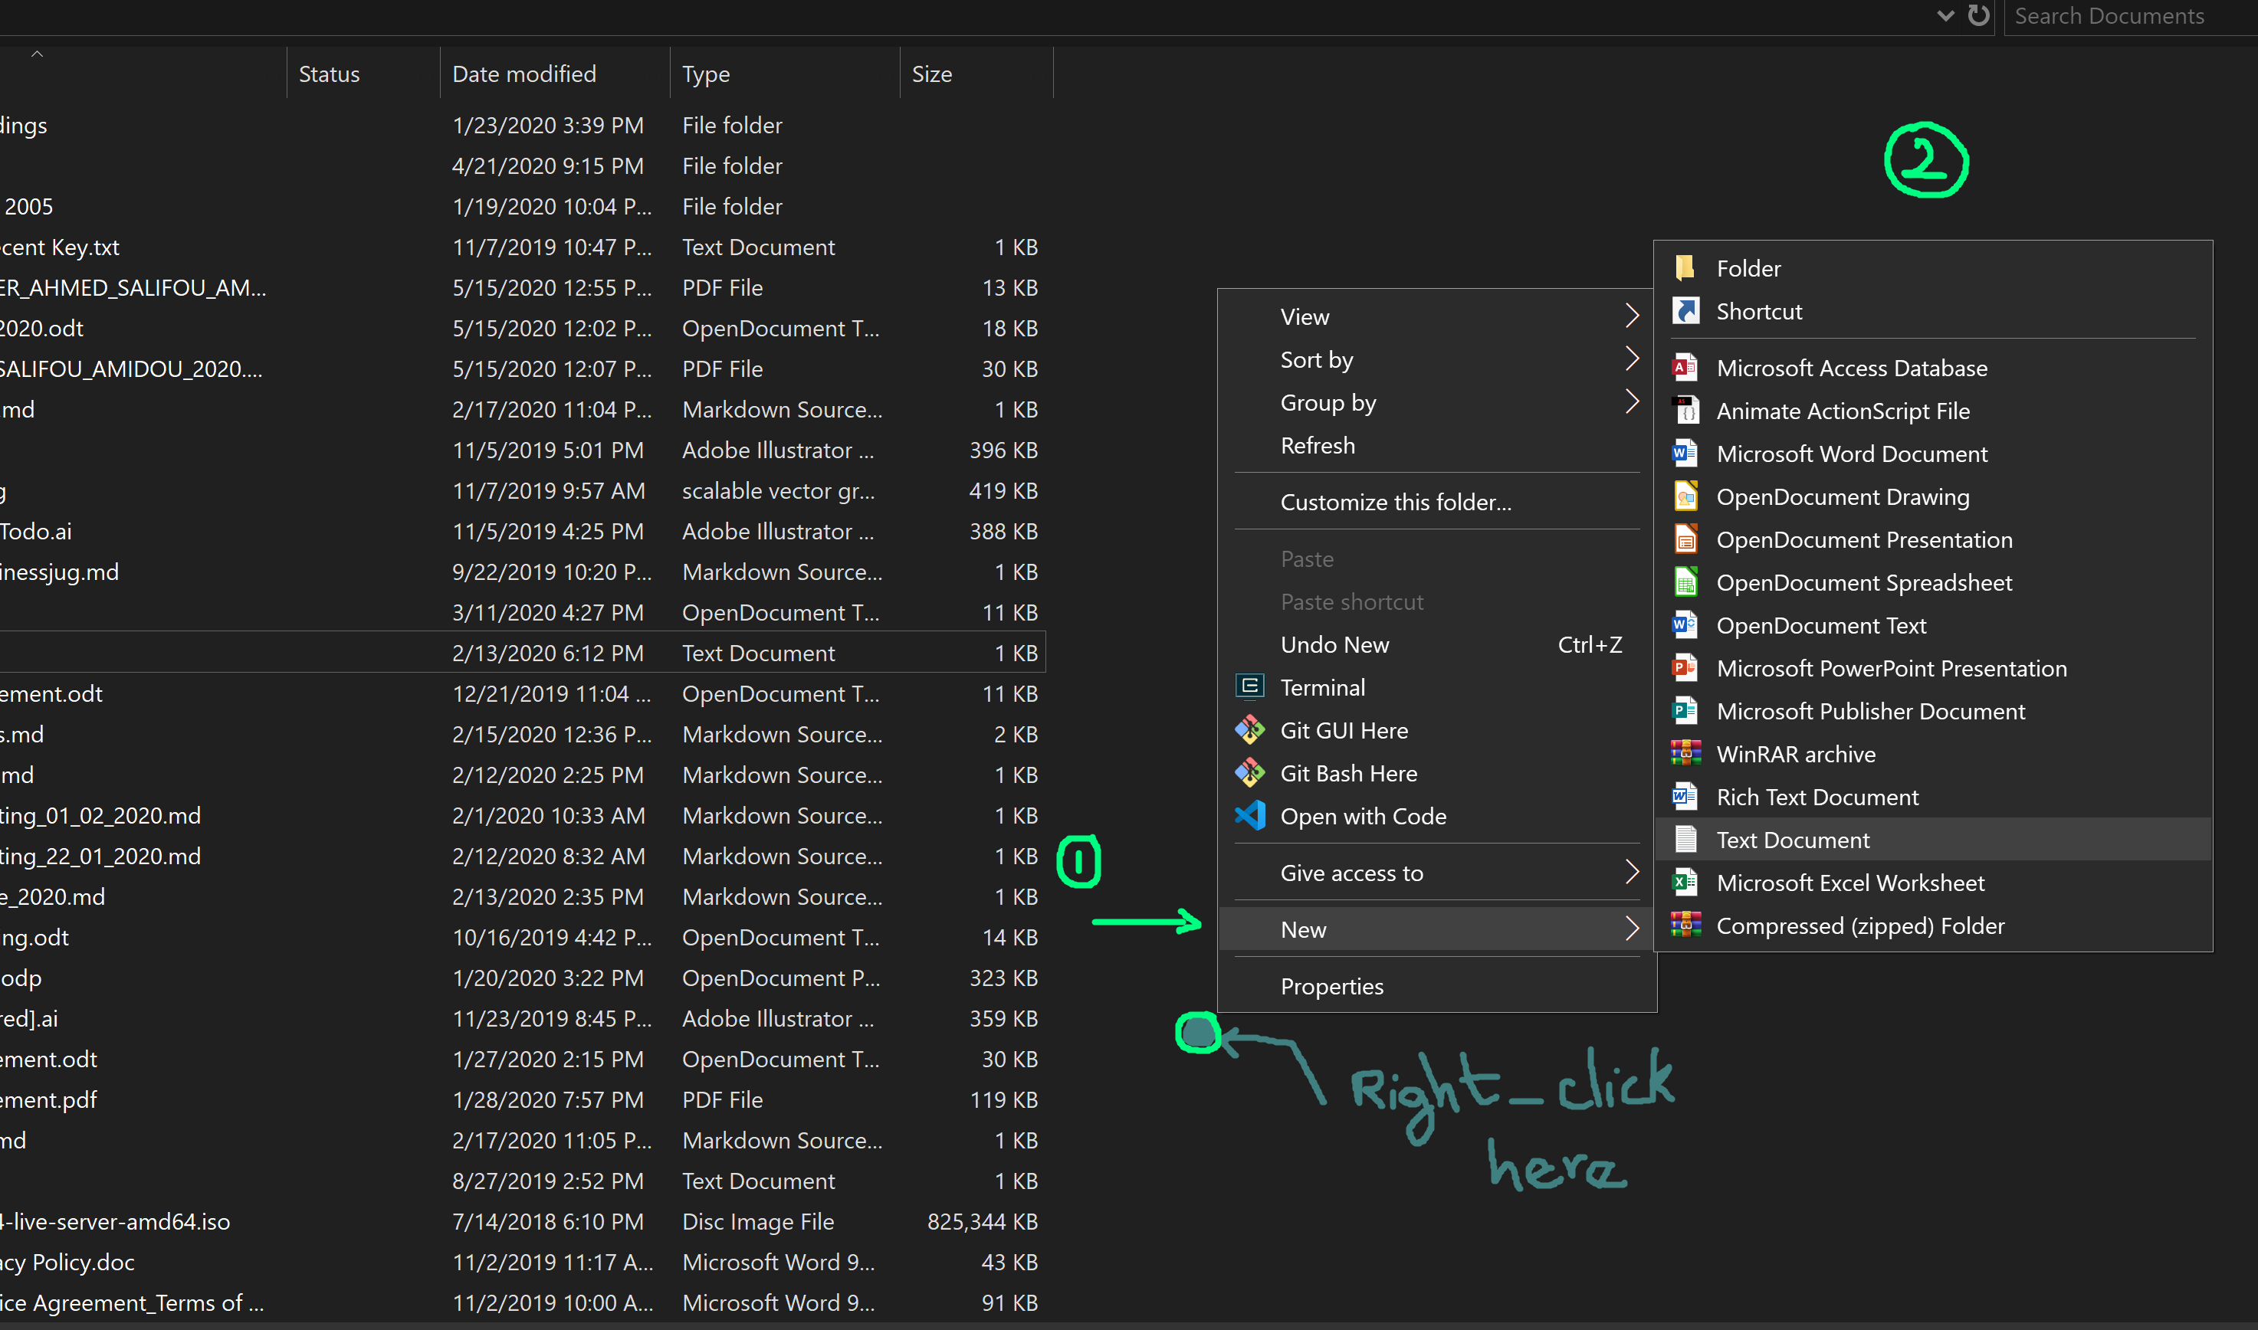Click the Microsoft Excel Worksheet icon

click(x=1685, y=883)
